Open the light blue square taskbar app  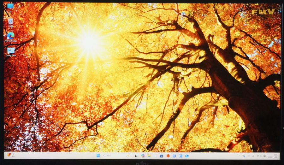coord(174,156)
